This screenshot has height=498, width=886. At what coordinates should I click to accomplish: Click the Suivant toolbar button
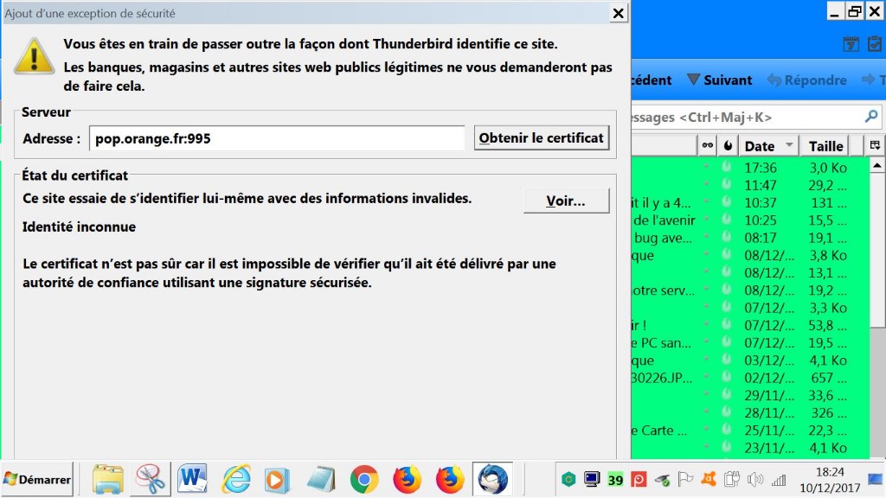tap(719, 80)
